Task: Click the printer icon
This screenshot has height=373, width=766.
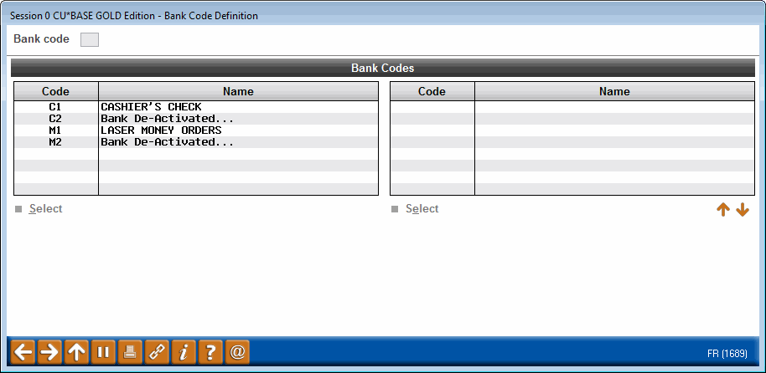Action: (x=130, y=352)
